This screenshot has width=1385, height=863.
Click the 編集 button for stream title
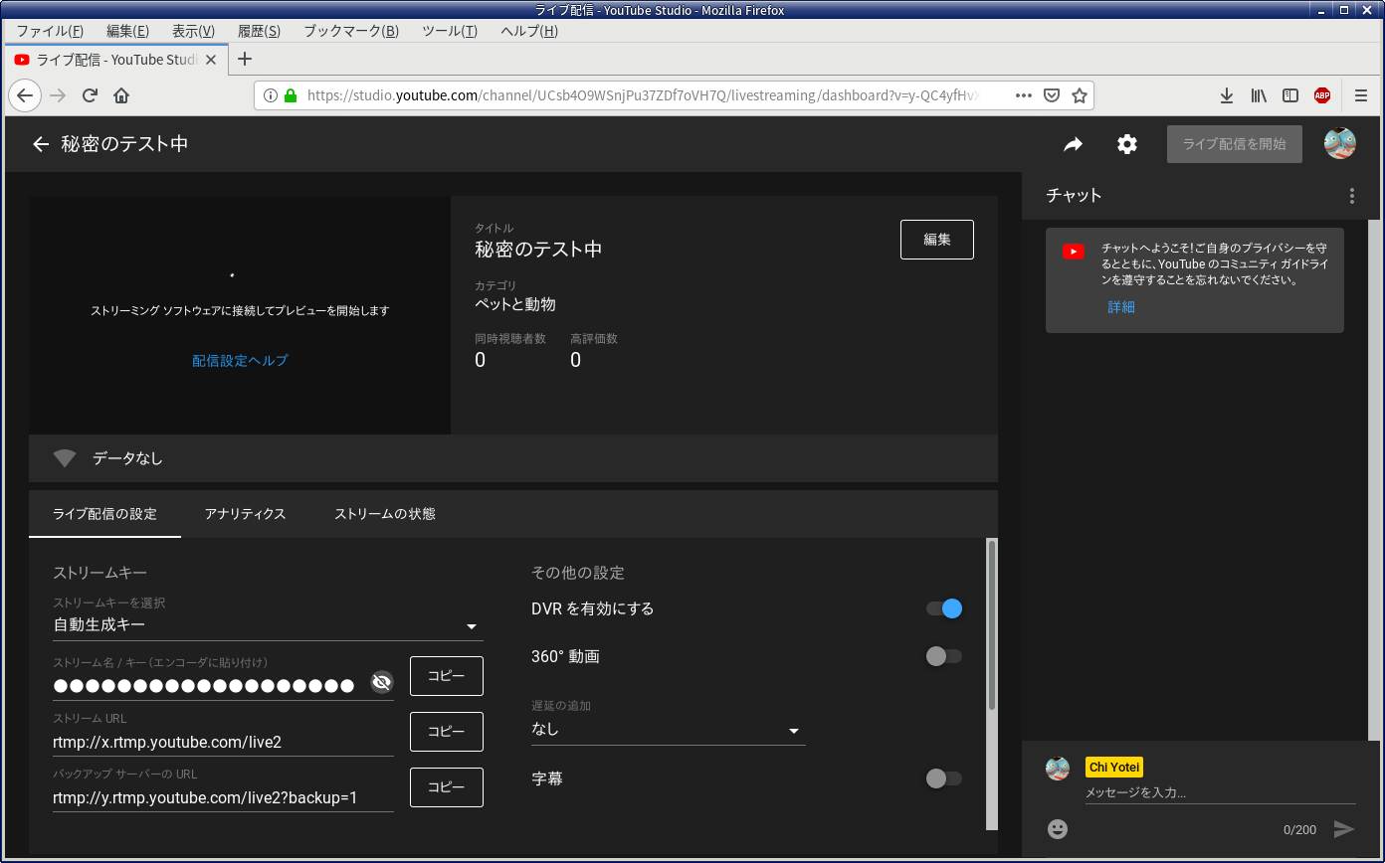point(937,240)
